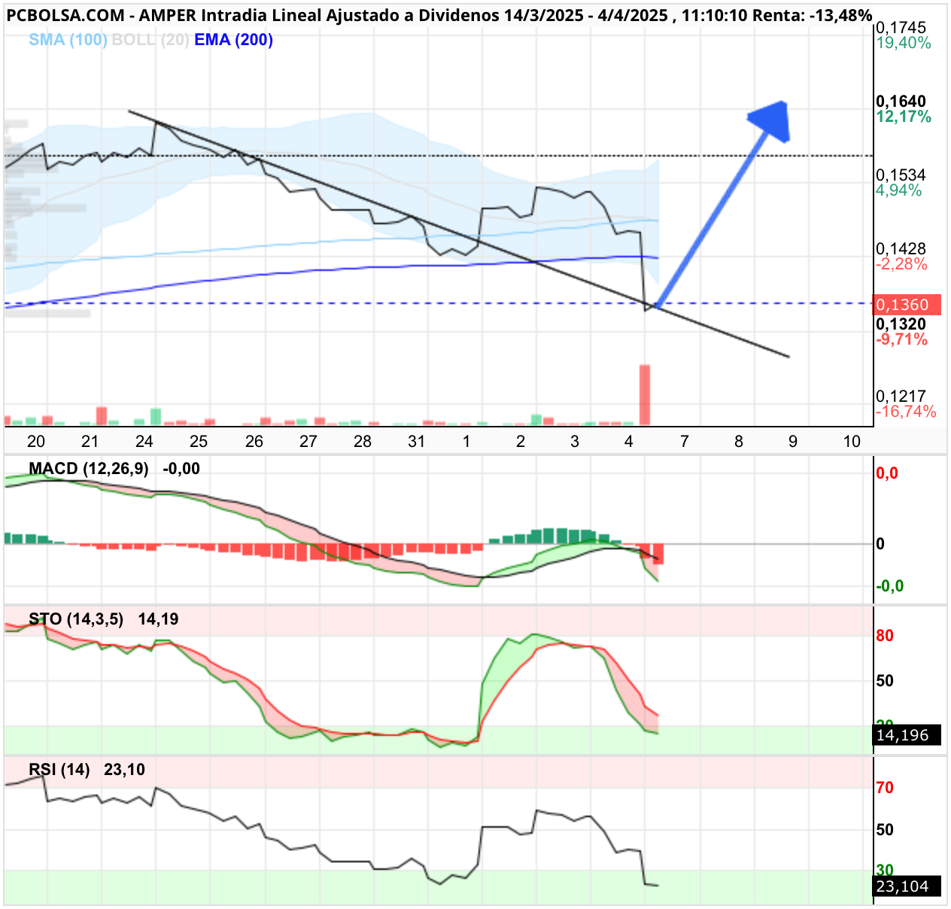951x909 pixels.
Task: Select the 50 level on RSI axis
Action: [885, 830]
